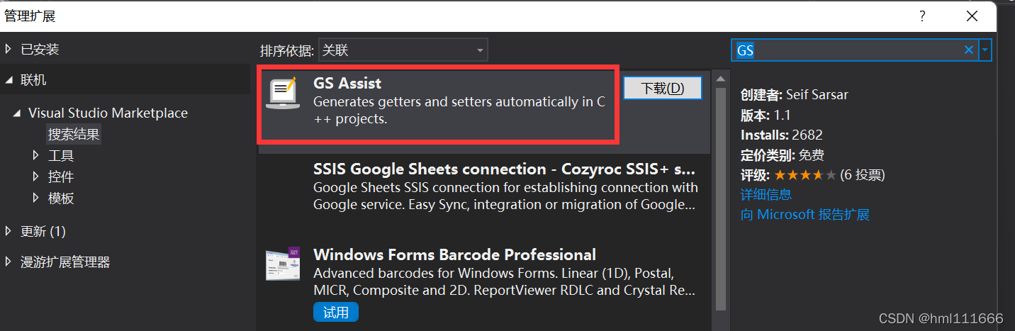Screen dimensions: 1015x331
Task: Select the 工具 tree item label
Action: (61, 155)
